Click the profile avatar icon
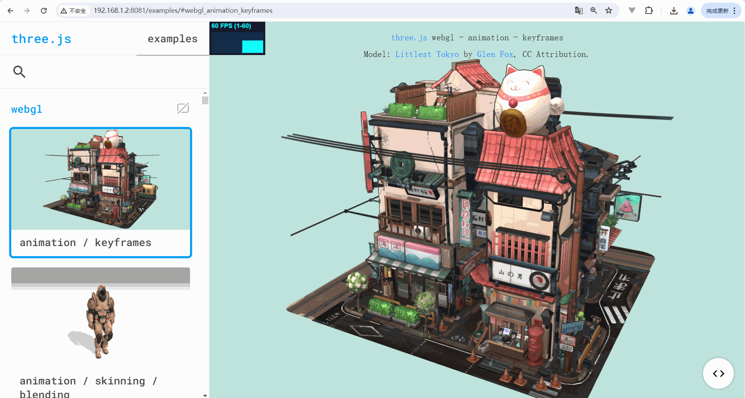This screenshot has height=398, width=745. coord(691,11)
